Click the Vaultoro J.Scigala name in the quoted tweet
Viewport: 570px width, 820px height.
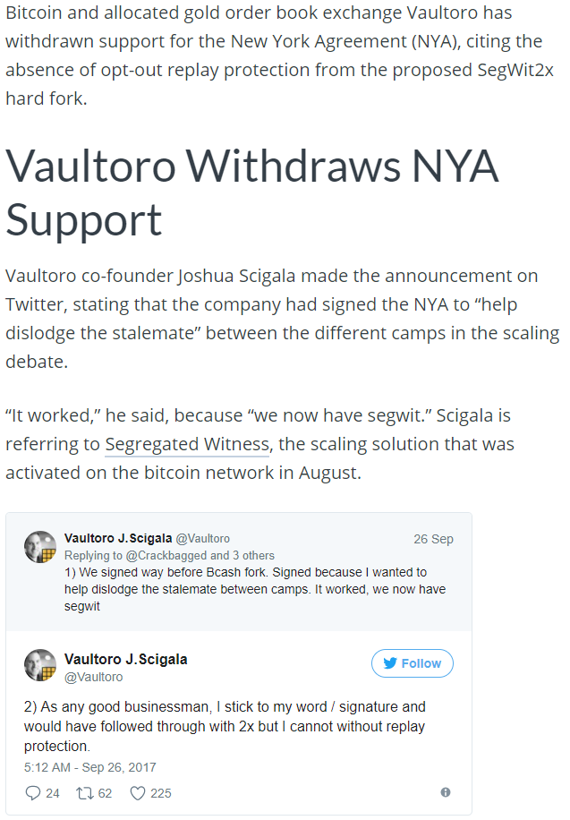click(116, 538)
